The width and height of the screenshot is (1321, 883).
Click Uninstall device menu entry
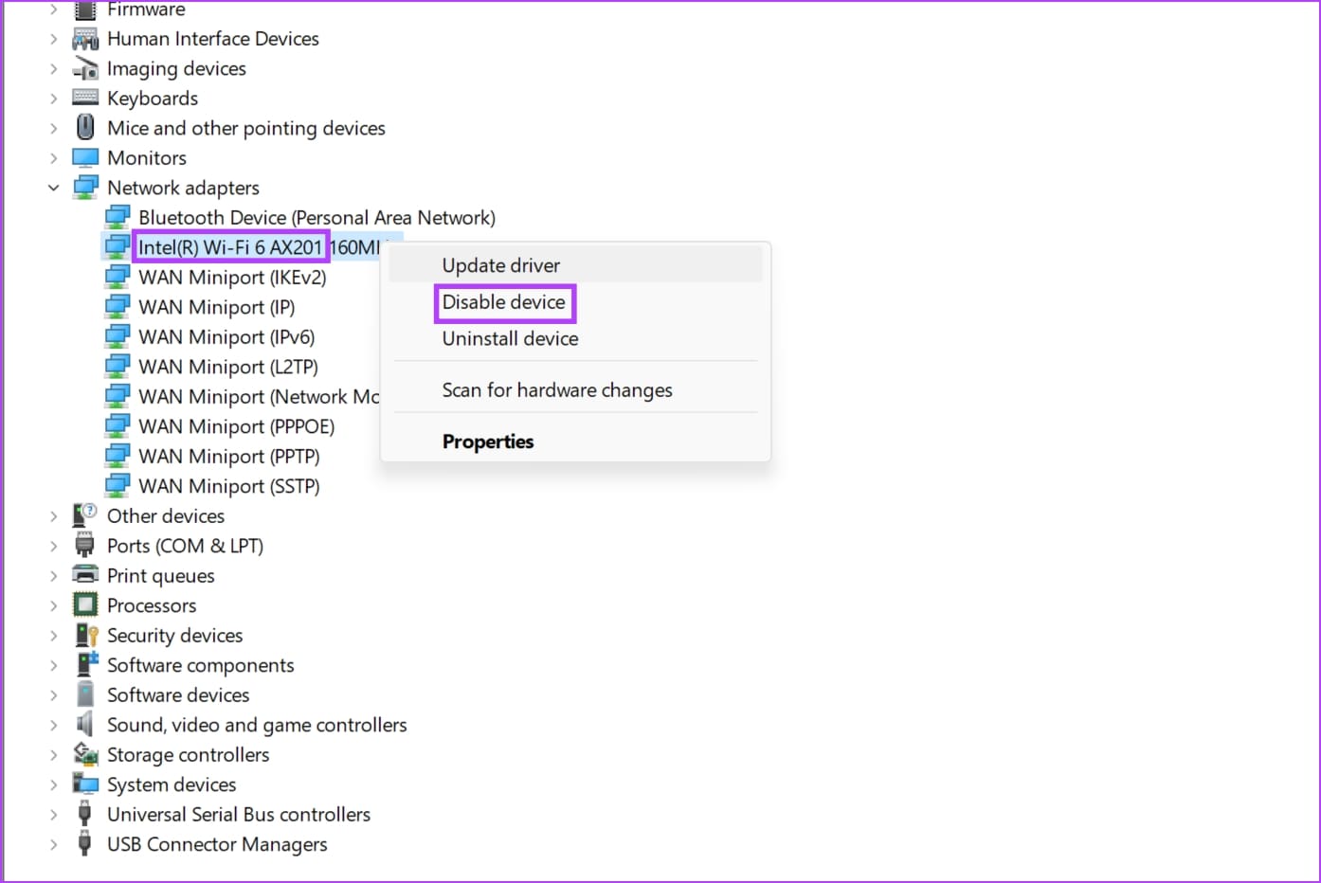click(x=510, y=339)
